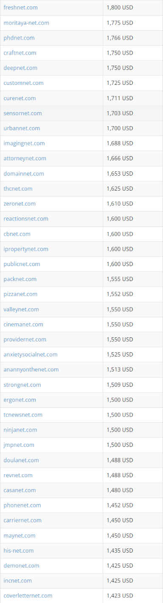This screenshot has width=163, height=603.
Task: Click the moritaya-net.com link
Action: click(x=26, y=23)
